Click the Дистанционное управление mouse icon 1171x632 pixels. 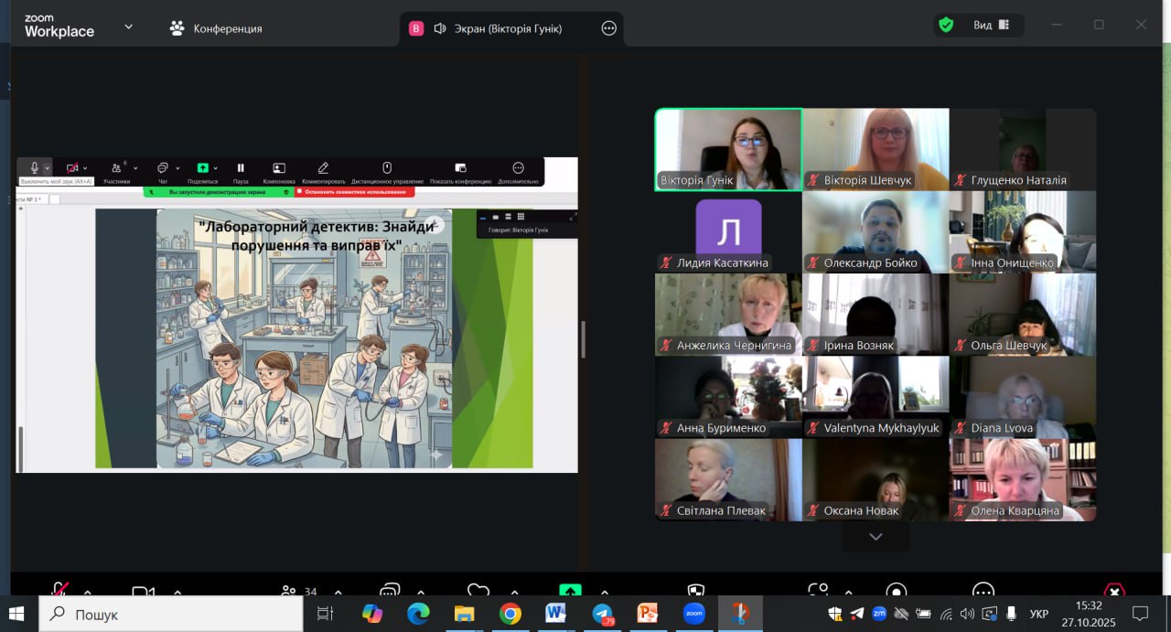click(x=386, y=168)
